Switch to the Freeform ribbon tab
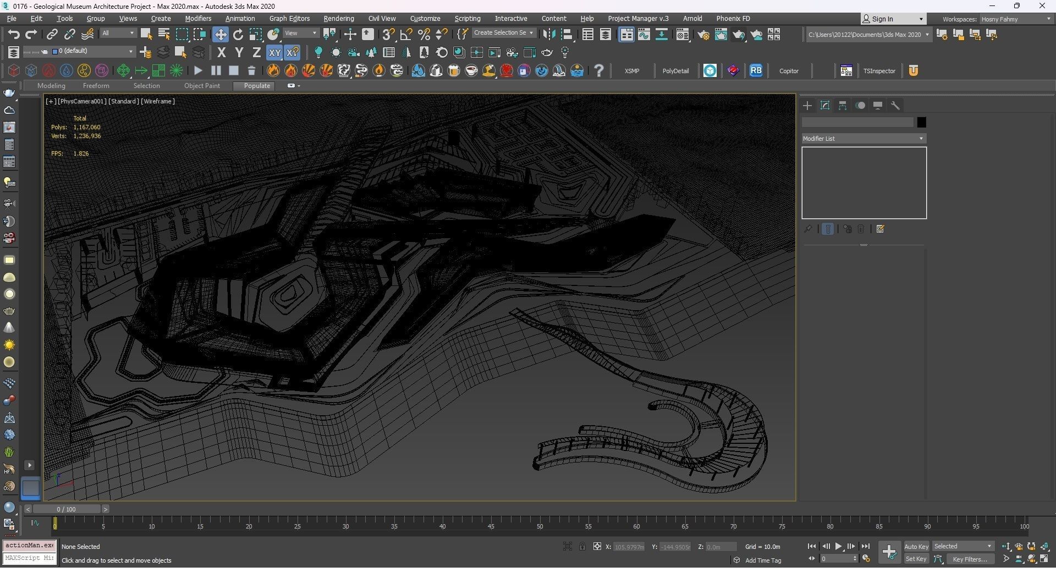1056x572 pixels. [x=96, y=86]
